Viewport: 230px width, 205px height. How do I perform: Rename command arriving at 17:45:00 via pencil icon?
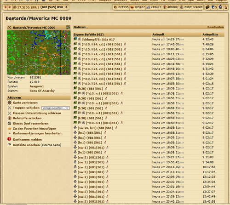click(125, 44)
